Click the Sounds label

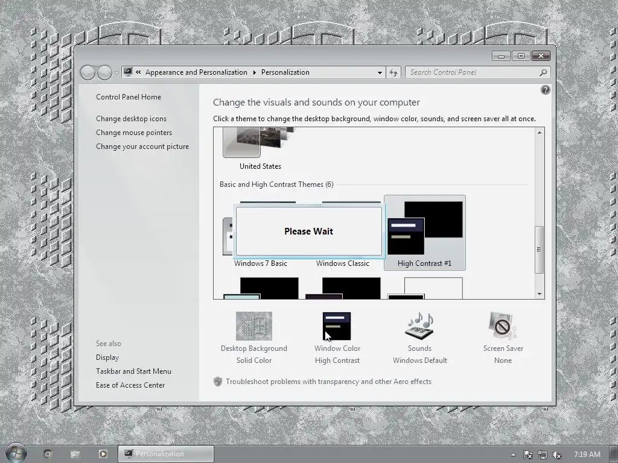point(420,348)
